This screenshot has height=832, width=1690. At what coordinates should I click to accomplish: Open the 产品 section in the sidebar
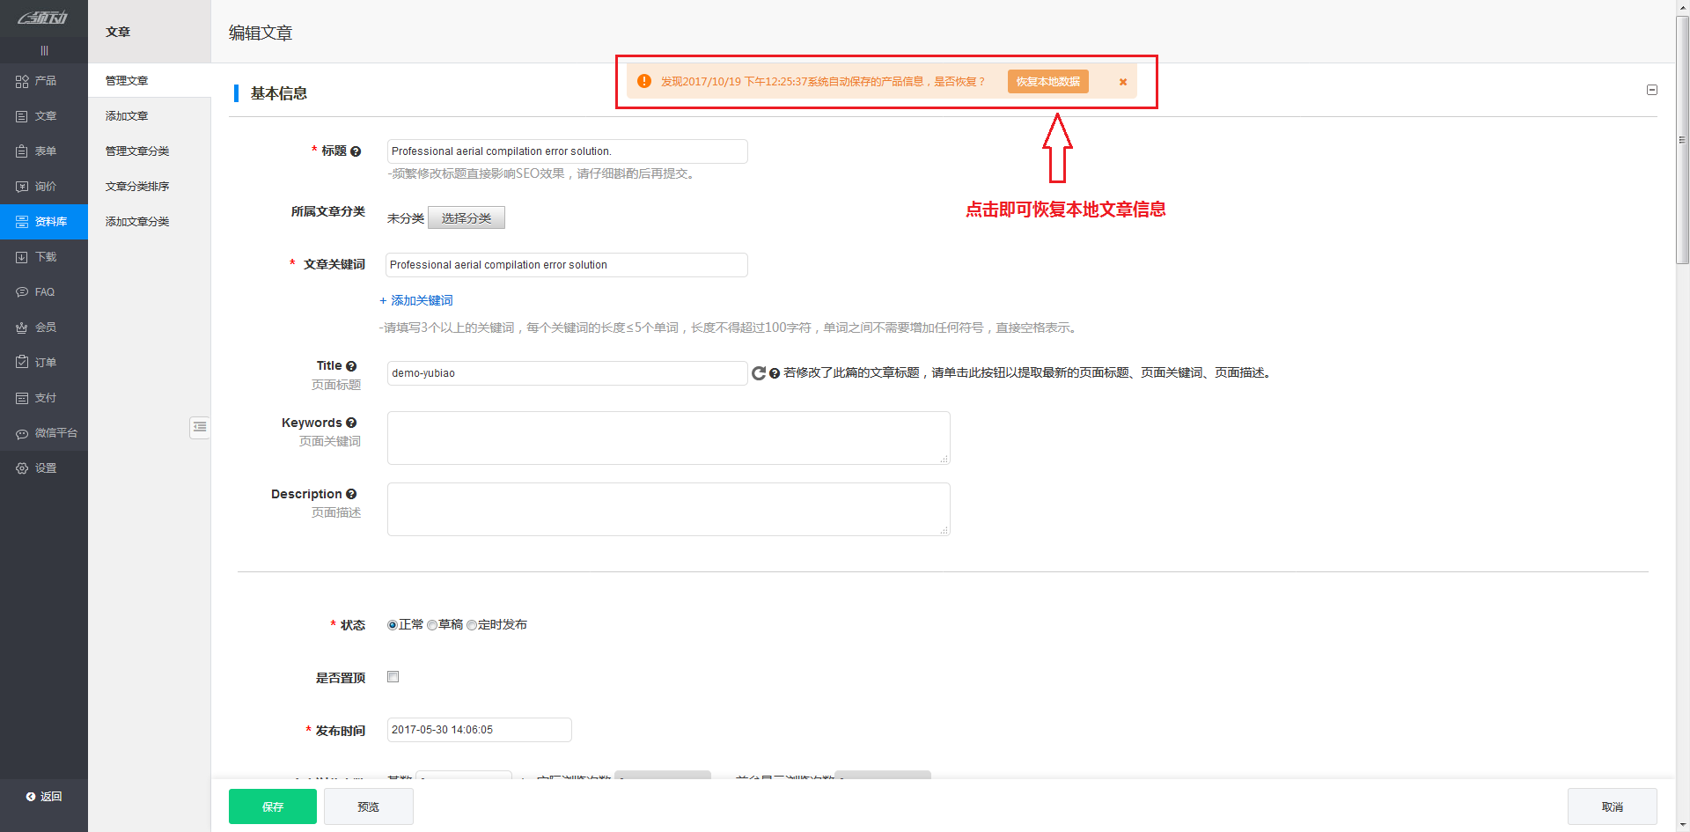click(x=44, y=81)
